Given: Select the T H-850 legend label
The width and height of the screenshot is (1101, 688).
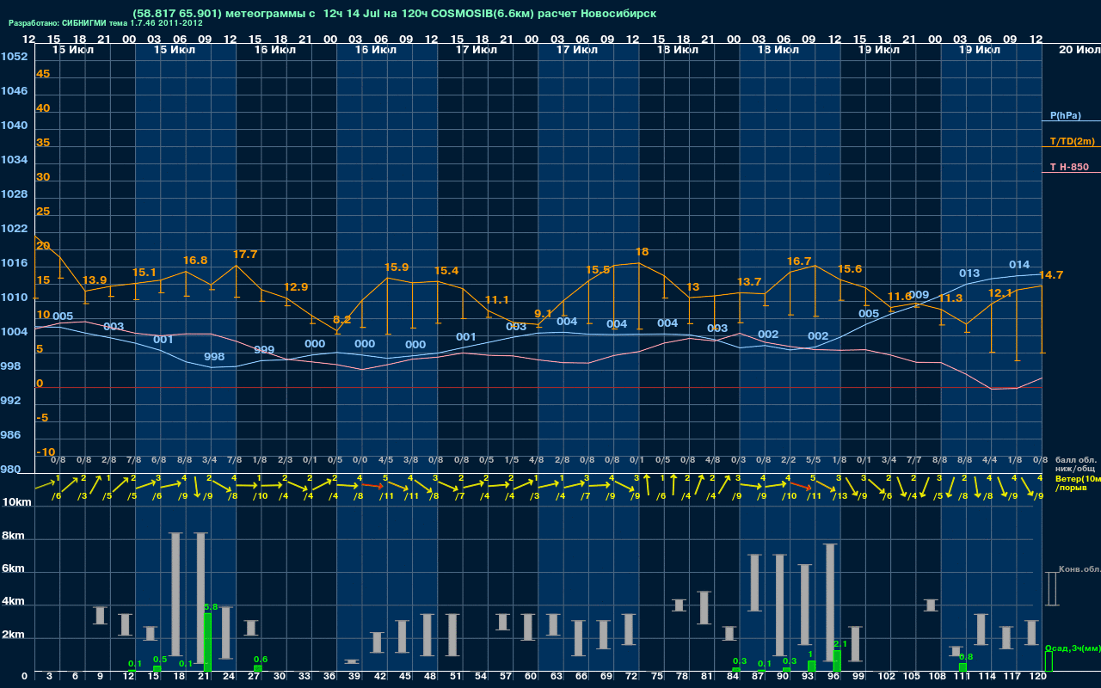Looking at the screenshot, I should click(1068, 167).
